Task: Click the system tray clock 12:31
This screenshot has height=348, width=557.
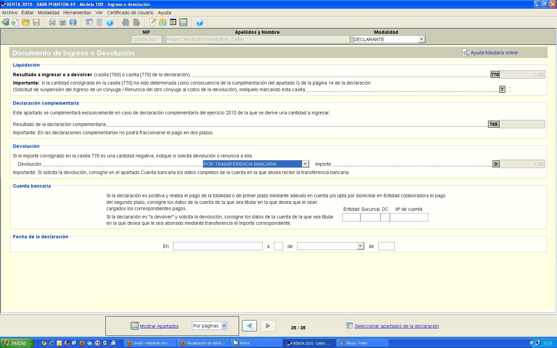Action: click(x=548, y=343)
